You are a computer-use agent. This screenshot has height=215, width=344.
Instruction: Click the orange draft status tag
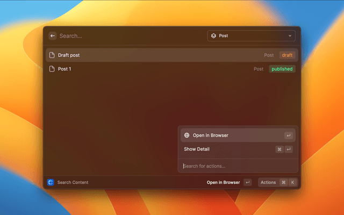287,55
